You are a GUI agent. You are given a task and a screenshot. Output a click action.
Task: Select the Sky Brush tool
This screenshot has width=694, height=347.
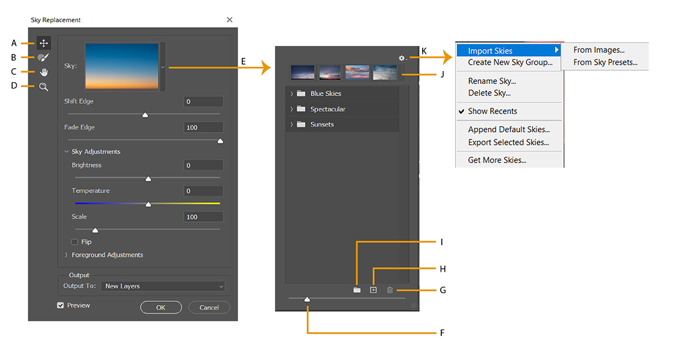click(x=43, y=57)
